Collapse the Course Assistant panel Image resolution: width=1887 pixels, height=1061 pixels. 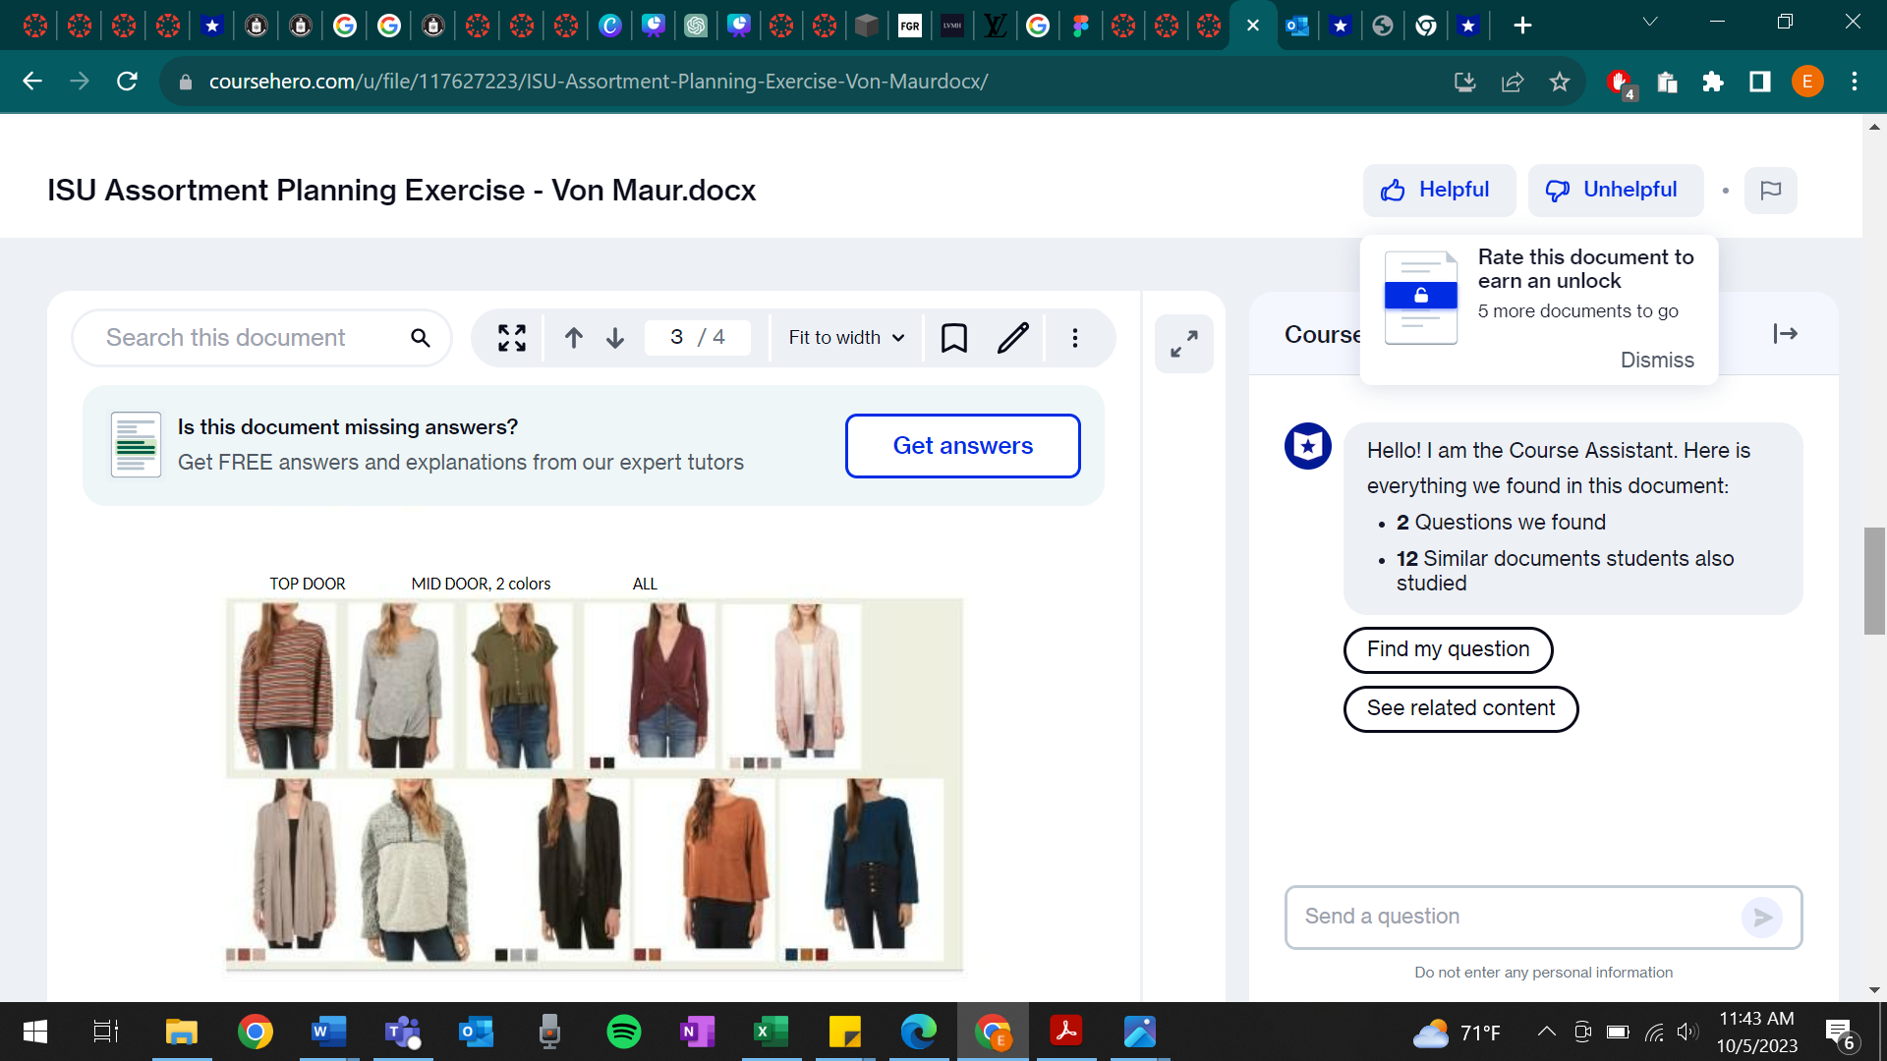click(x=1786, y=334)
